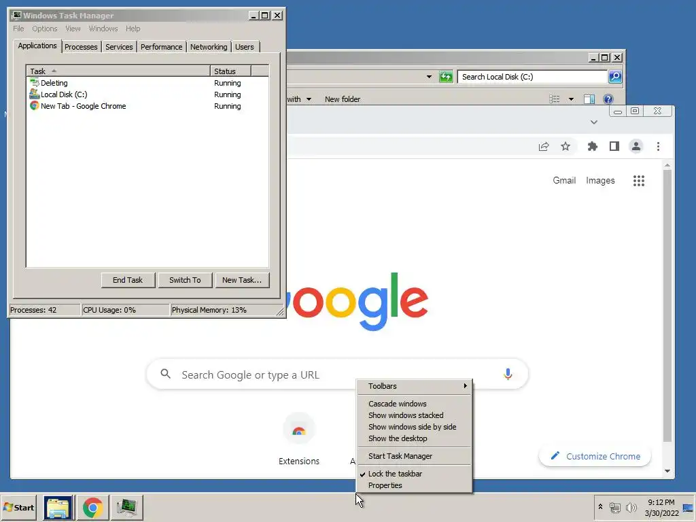This screenshot has width=696, height=522.
Task: Click the Switch To button
Action: pyautogui.click(x=185, y=280)
